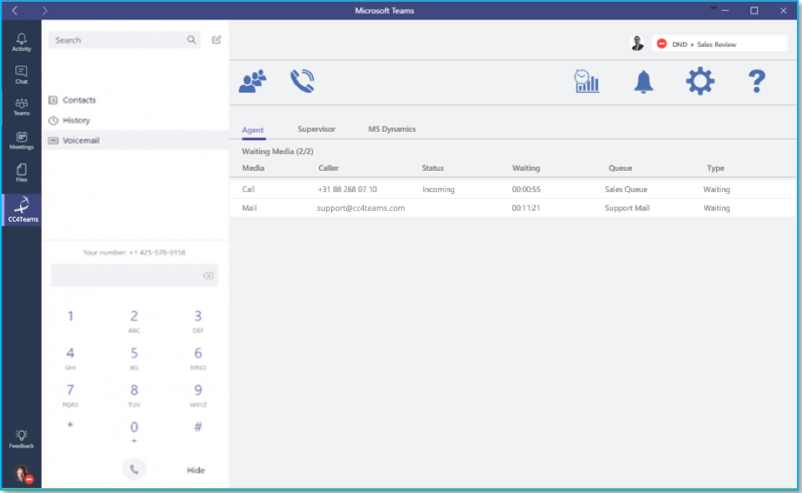The image size is (802, 493).
Task: Start a new chat compose icon
Action: click(x=216, y=40)
